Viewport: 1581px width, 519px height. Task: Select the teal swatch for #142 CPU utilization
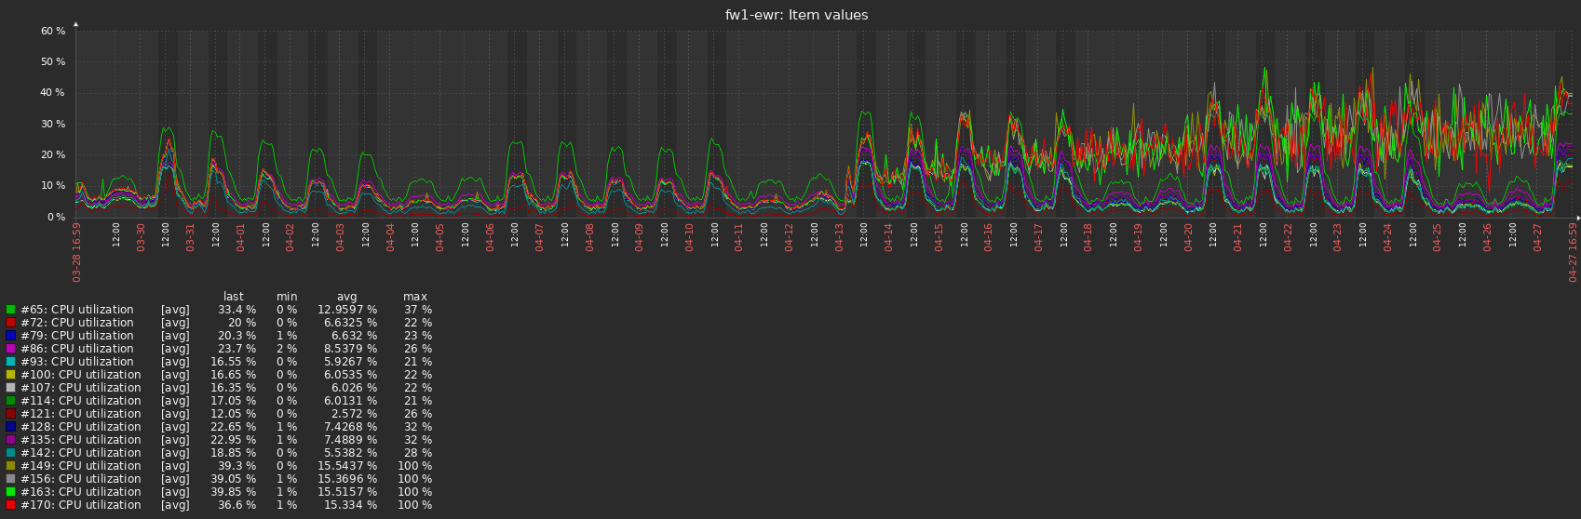point(10,453)
